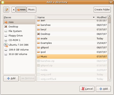Viewport: 114px width, 95px height.
Task: Click the ipod folder icon
Action: click(x=39, y=52)
